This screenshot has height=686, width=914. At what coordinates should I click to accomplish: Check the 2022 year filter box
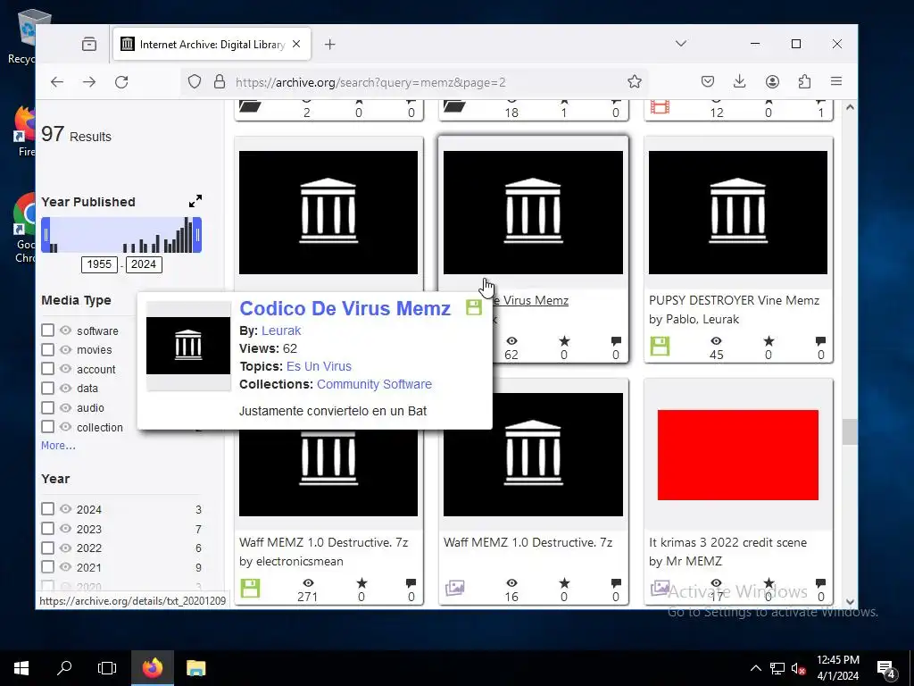(48, 548)
